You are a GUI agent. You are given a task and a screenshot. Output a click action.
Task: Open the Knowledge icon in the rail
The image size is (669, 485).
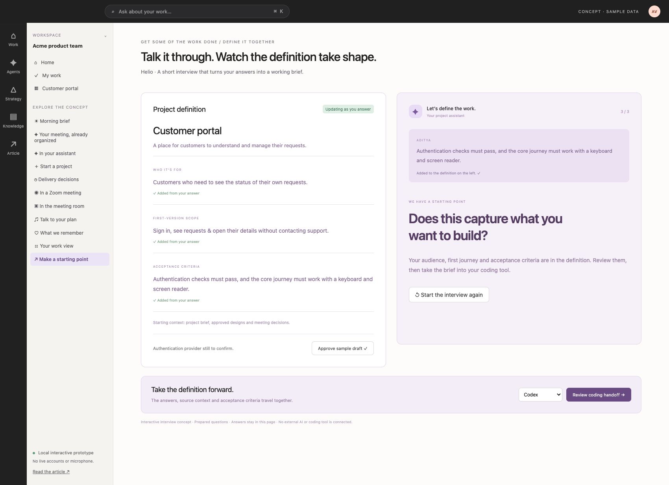click(13, 117)
